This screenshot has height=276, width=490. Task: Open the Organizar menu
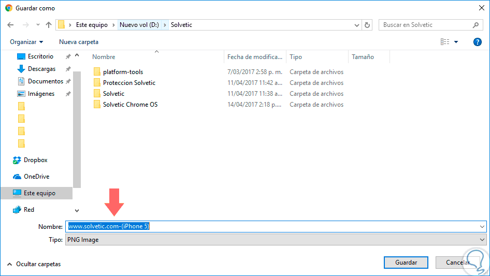26,42
